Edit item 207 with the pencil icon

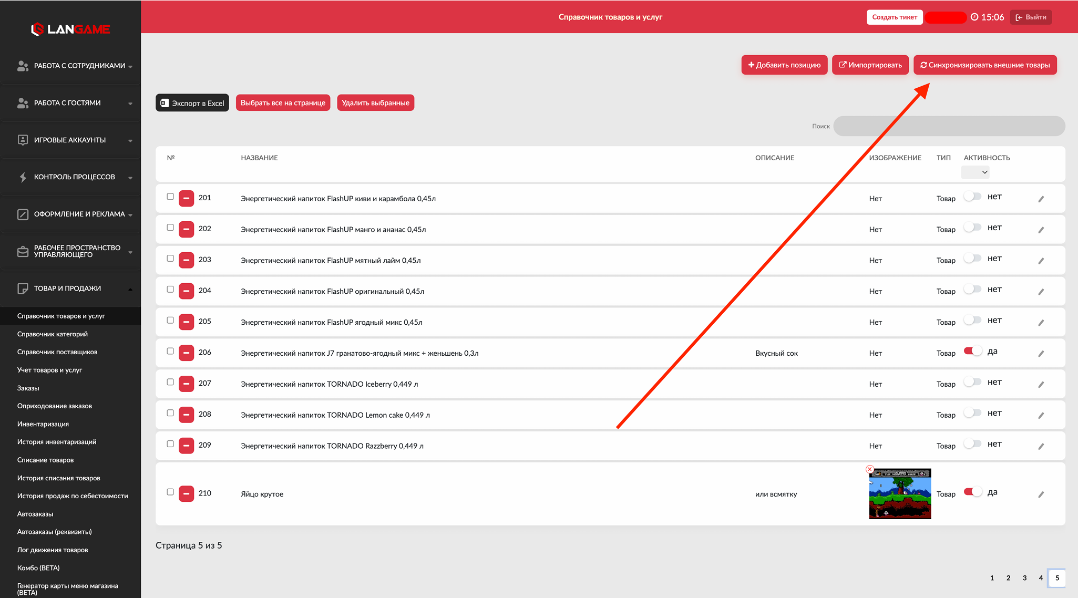[x=1041, y=385]
